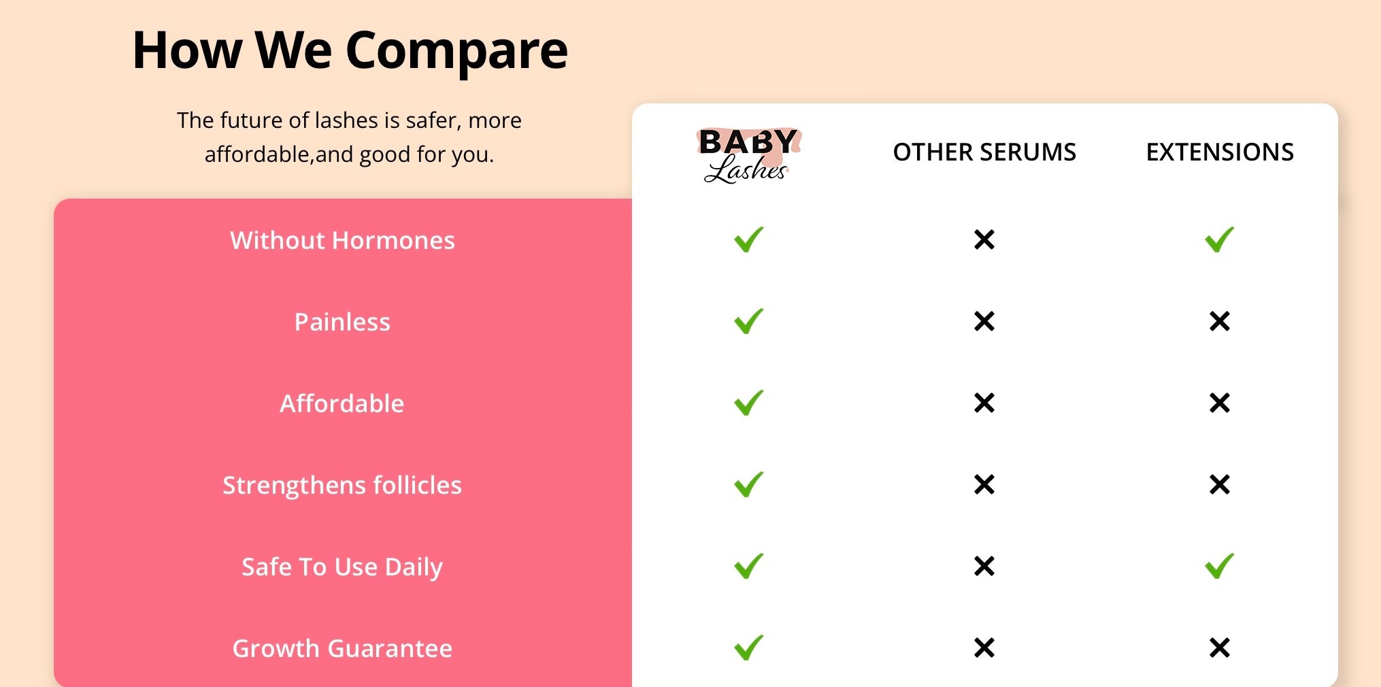This screenshot has width=1381, height=687.
Task: Click the Without Hormones row label
Action: tap(342, 240)
